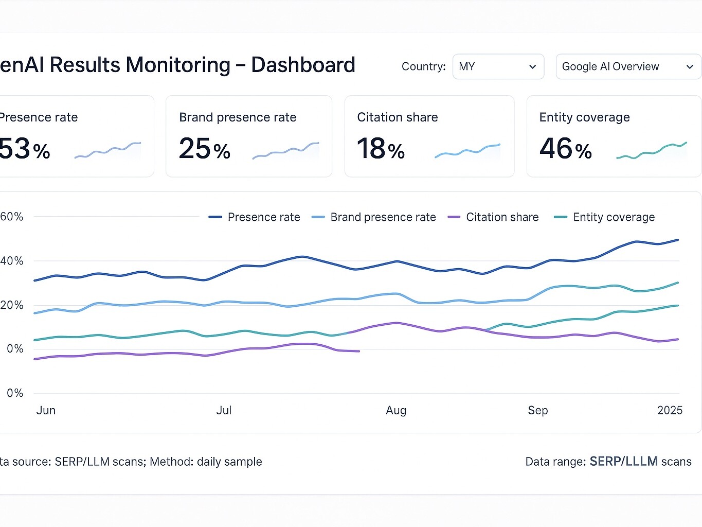Hide the Citation share line via legend

493,217
